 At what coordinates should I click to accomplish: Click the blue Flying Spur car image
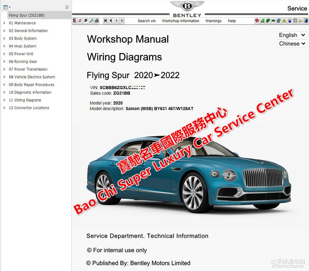pos(189,174)
